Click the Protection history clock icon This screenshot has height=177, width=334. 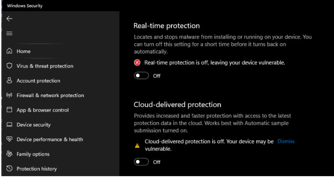[x=9, y=169]
